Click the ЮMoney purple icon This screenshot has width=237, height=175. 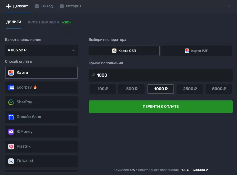click(x=11, y=132)
